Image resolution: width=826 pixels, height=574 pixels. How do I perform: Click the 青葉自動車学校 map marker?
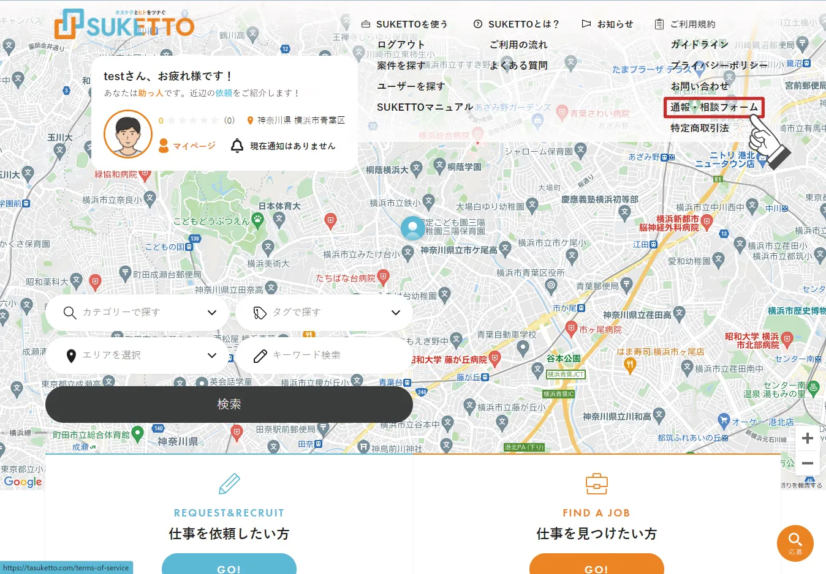(523, 348)
